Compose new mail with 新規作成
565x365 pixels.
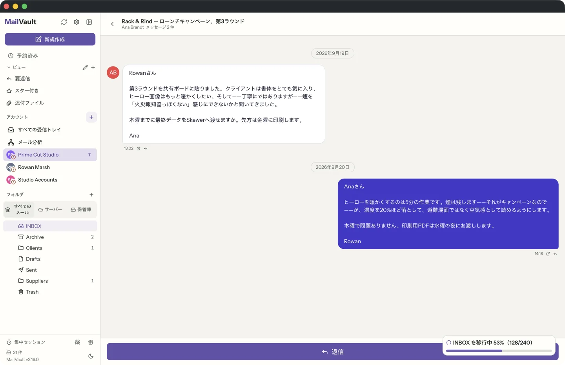pyautogui.click(x=50, y=39)
